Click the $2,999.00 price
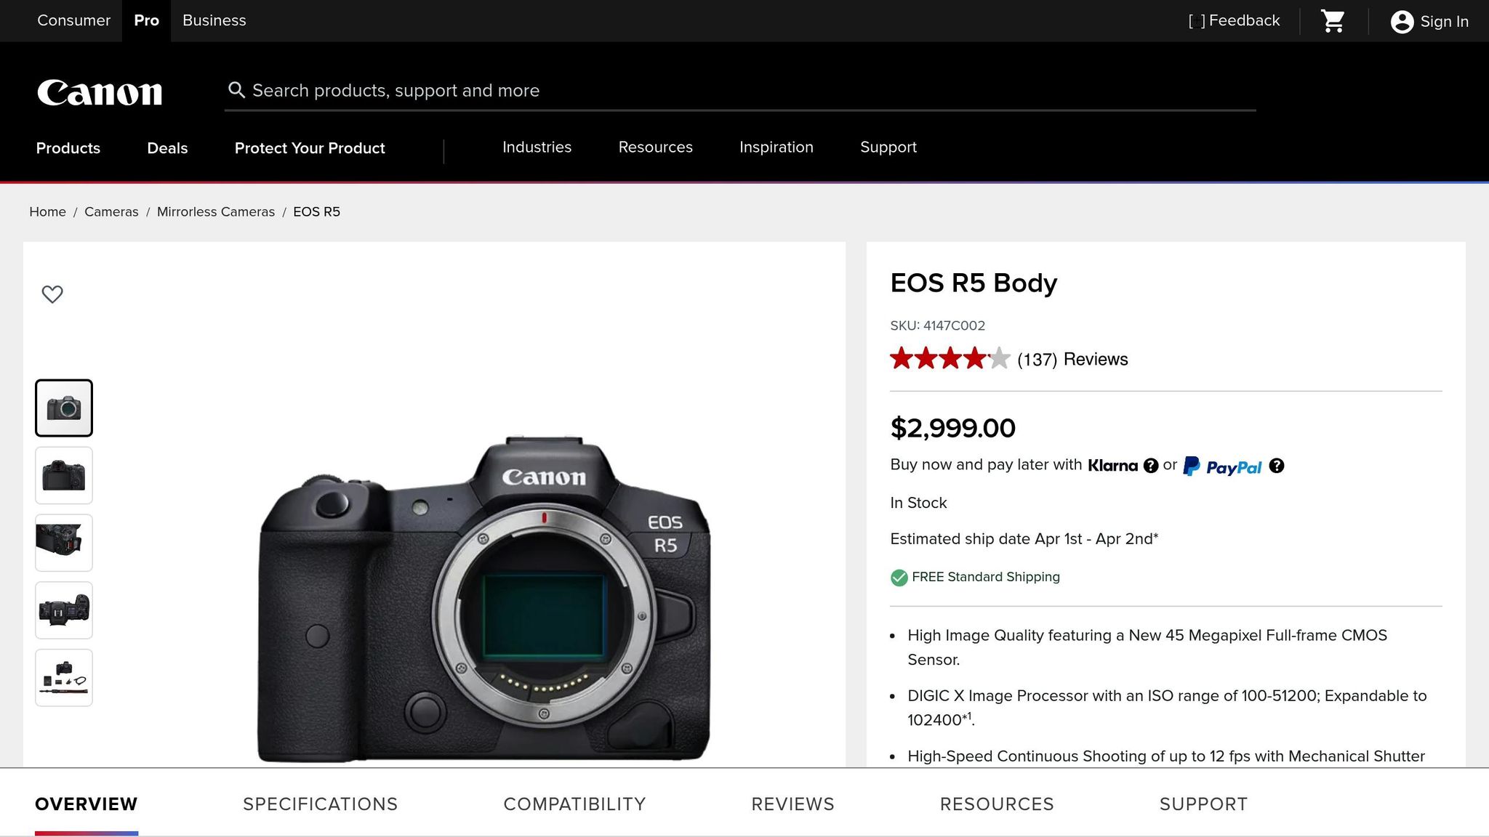Viewport: 1489px width, 837px height. [x=952, y=428]
